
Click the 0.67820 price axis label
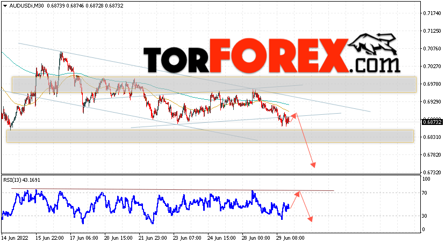click(x=432, y=155)
